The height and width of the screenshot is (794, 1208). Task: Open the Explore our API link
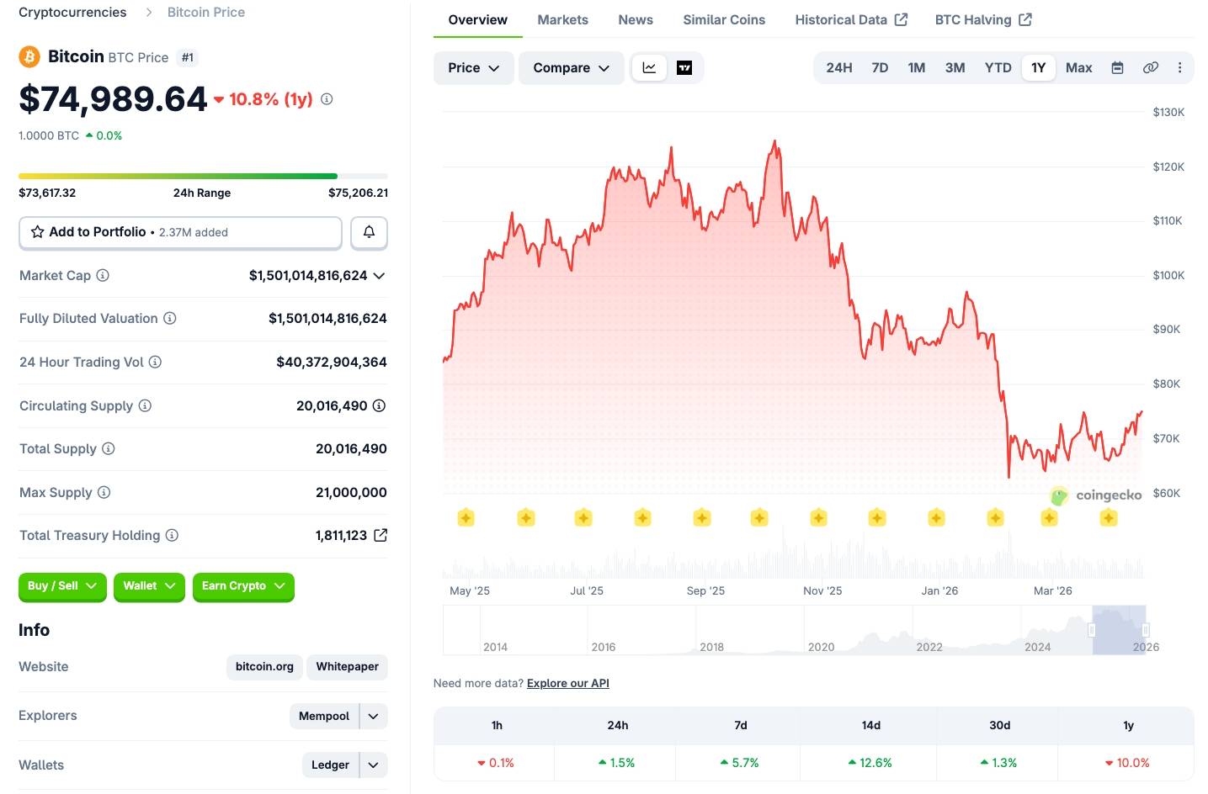[567, 683]
